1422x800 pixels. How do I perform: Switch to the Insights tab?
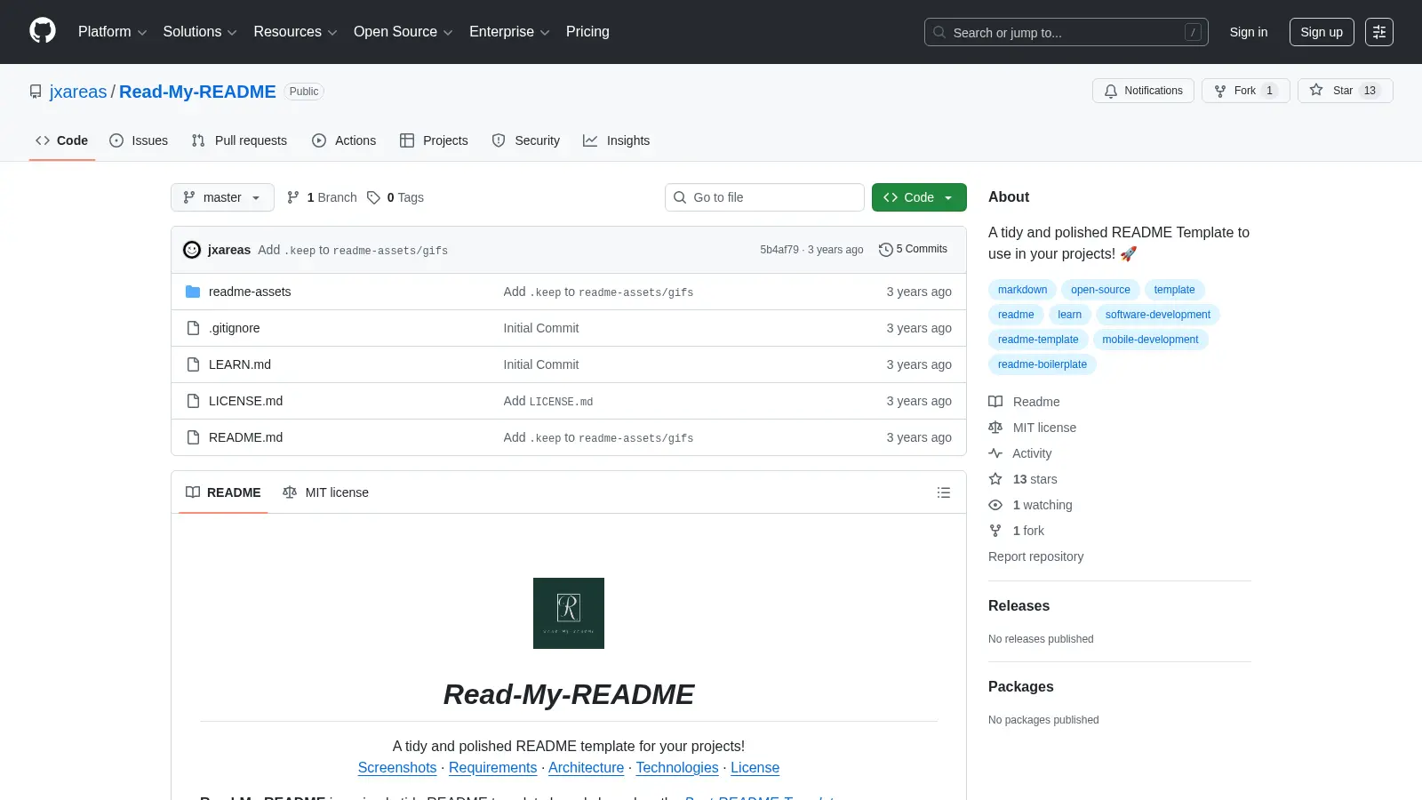click(x=616, y=140)
